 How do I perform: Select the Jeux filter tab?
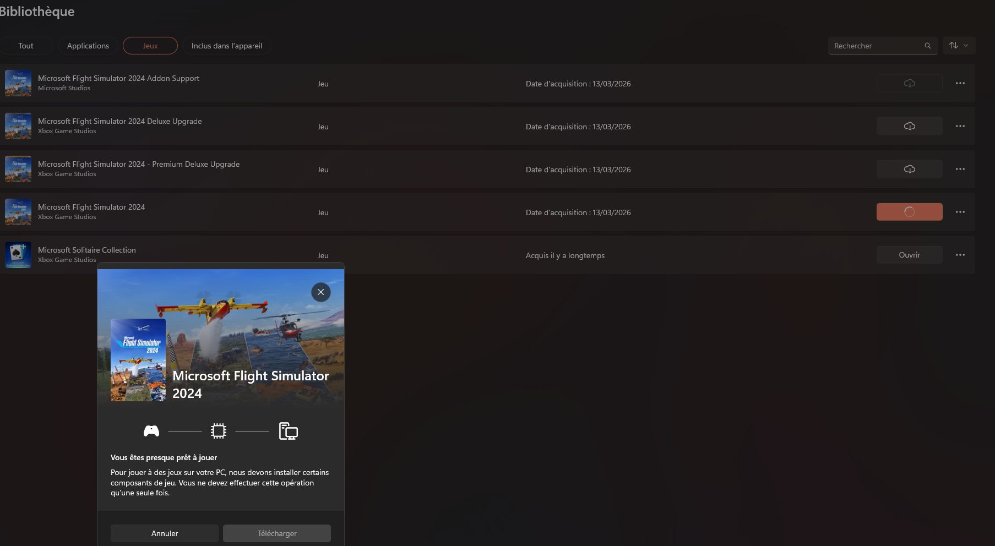pos(150,46)
